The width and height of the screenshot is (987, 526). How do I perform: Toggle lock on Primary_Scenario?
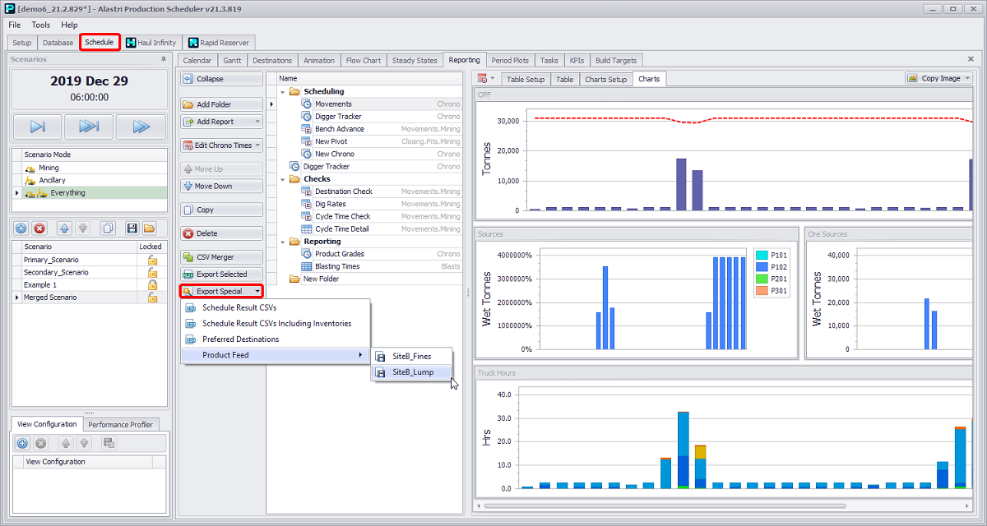151,260
